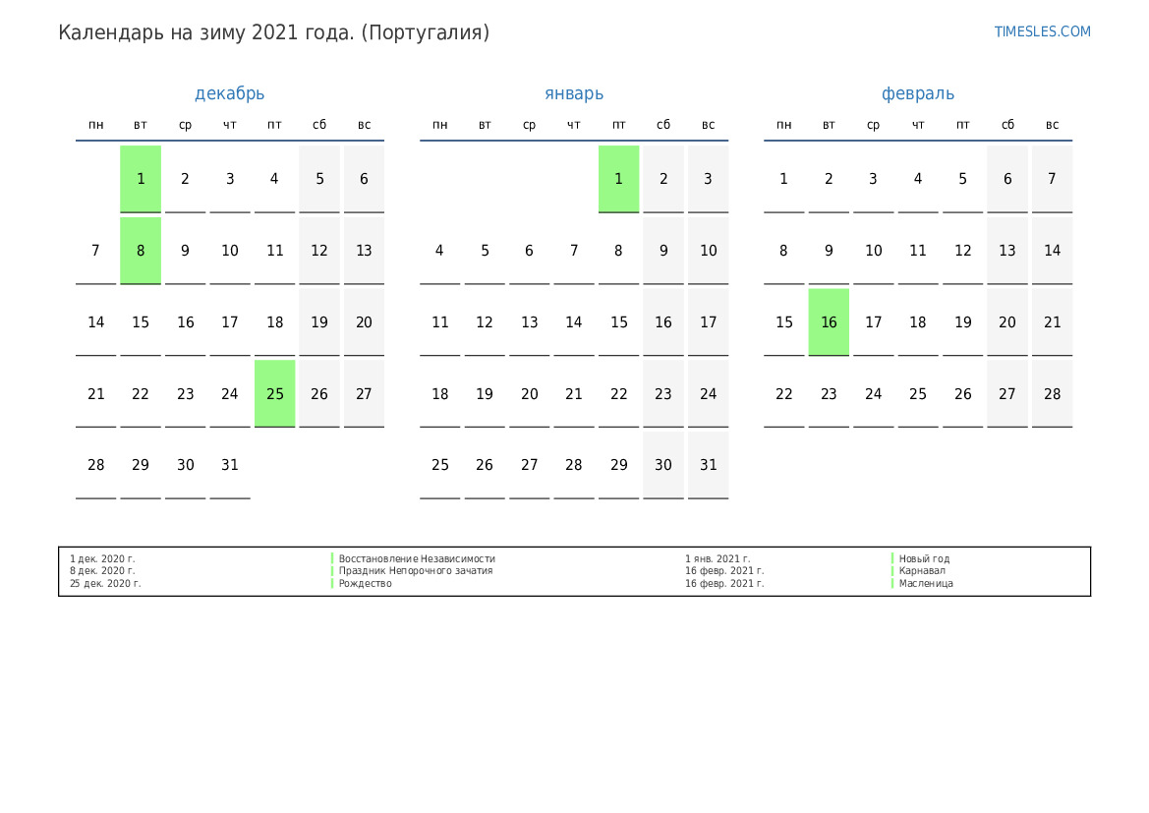1149x813 pixels.
Task: Click December 31 in the calendar
Action: [x=230, y=465]
